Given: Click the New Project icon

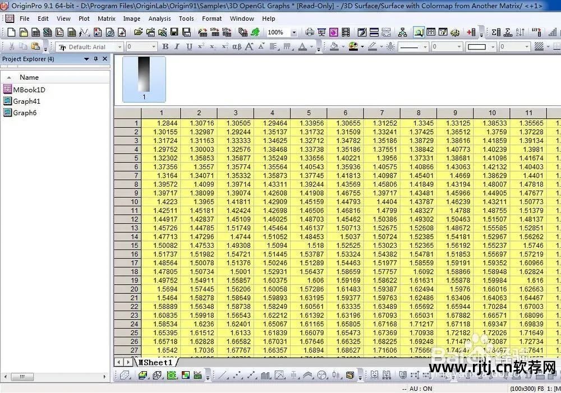Looking at the screenshot, I should coord(11,33).
